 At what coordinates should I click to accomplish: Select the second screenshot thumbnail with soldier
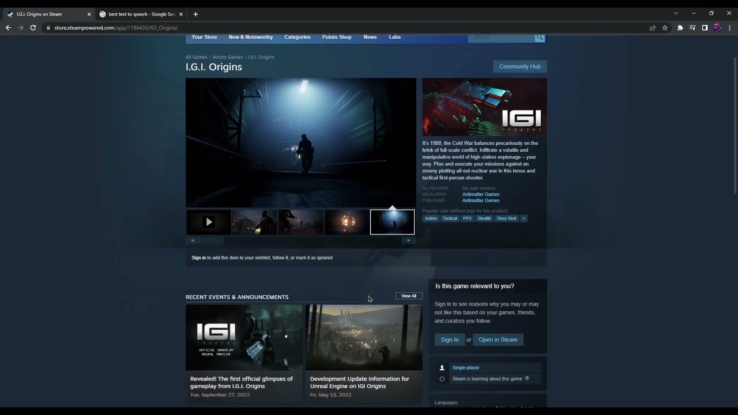tap(255, 222)
